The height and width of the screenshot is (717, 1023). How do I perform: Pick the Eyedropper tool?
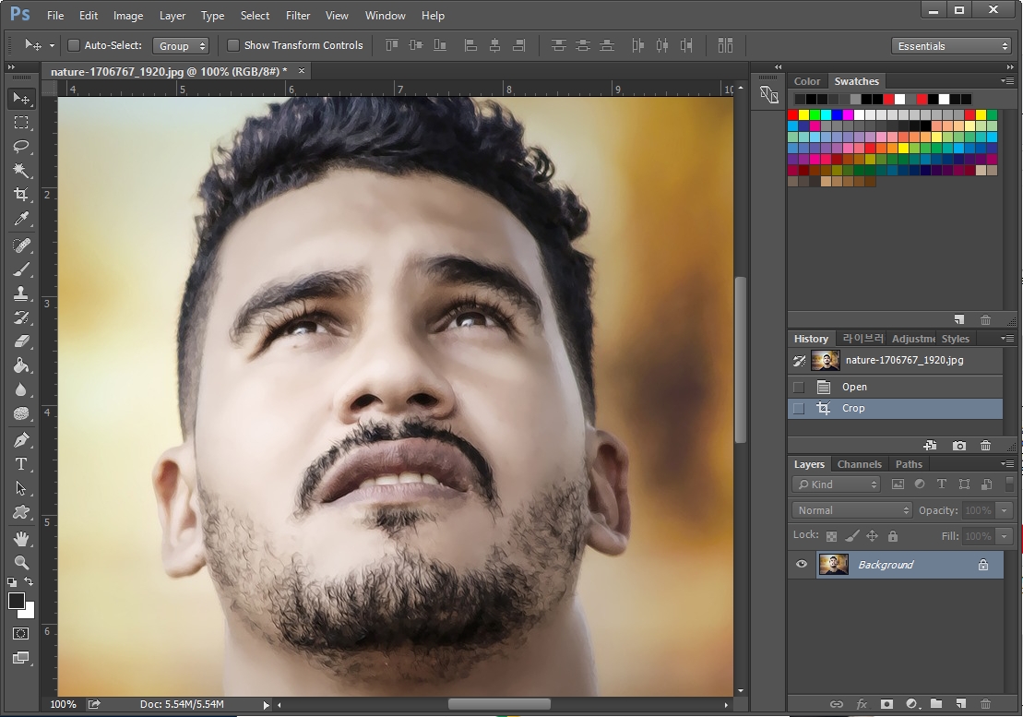coord(20,220)
